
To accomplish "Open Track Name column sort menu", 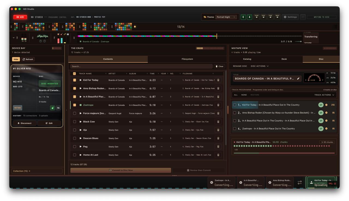I will 106,74.
